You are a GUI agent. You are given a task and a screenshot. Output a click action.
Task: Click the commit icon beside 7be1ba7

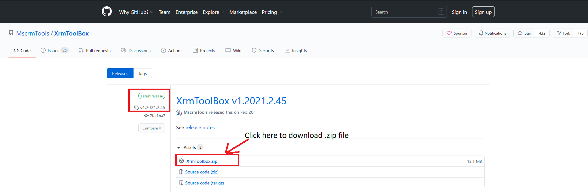point(146,116)
